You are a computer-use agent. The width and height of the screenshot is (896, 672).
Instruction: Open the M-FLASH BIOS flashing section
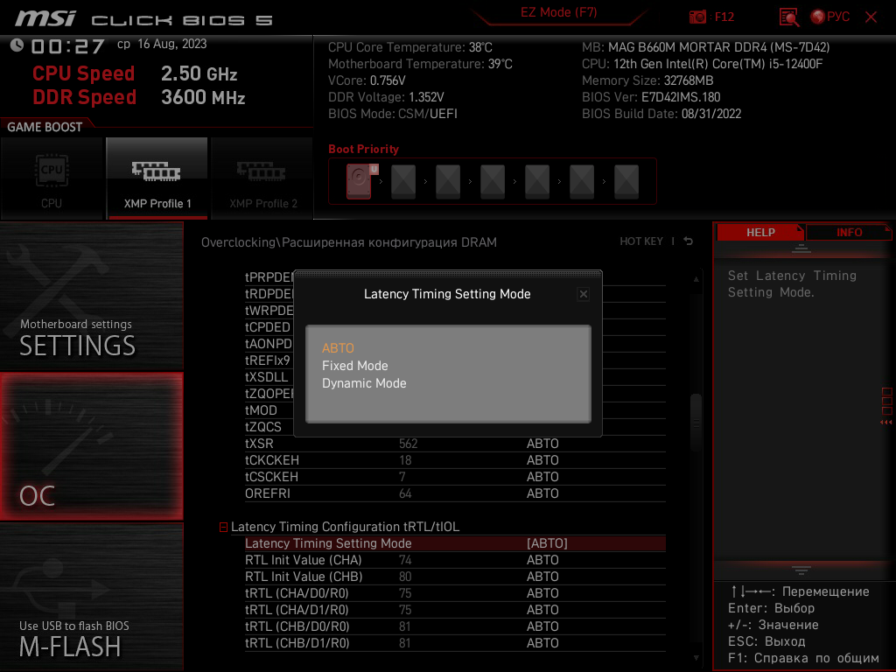91,597
